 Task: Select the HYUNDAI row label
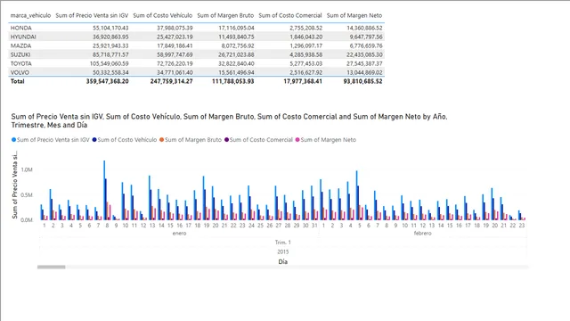point(23,37)
